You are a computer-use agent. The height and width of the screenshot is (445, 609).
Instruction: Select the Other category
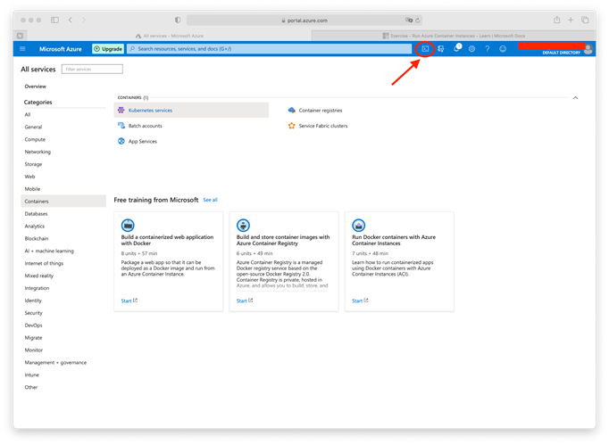[x=31, y=388]
